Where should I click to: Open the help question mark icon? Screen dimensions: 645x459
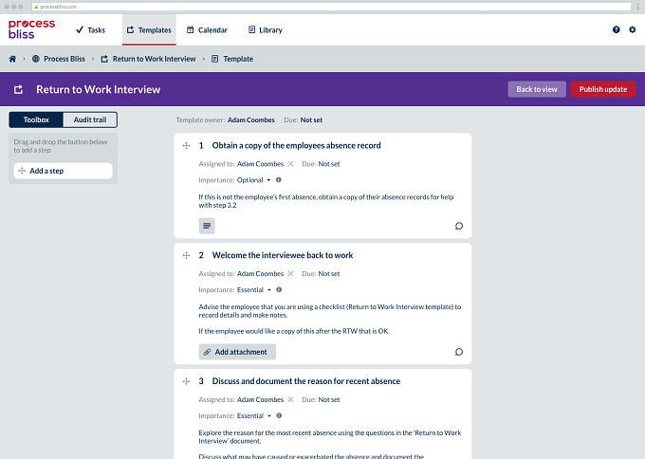pos(616,29)
